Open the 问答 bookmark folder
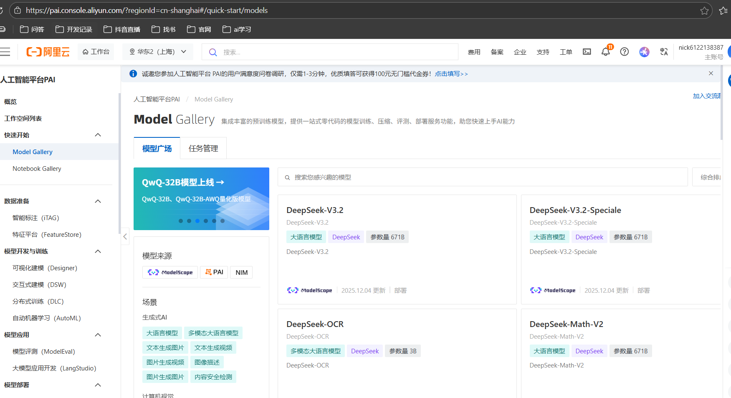 (32, 29)
